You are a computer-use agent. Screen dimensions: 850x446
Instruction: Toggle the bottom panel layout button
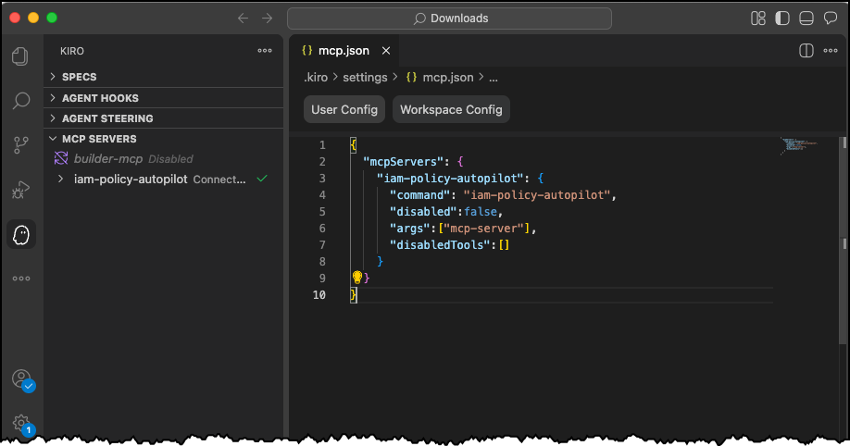tap(806, 19)
